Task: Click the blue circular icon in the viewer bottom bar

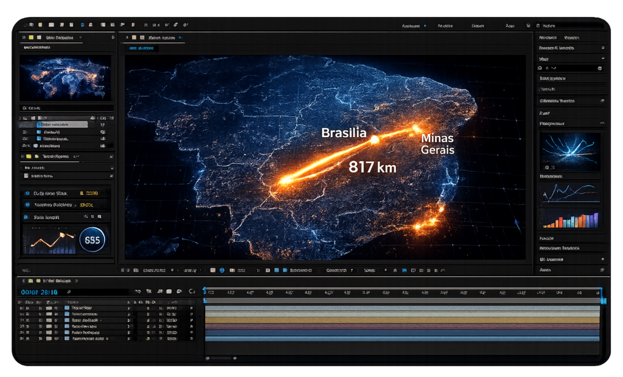Action: tap(222, 270)
